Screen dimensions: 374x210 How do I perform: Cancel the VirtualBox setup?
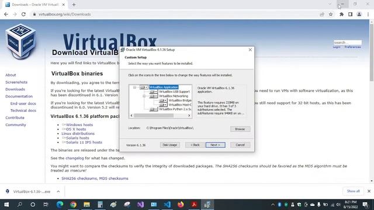click(x=240, y=145)
